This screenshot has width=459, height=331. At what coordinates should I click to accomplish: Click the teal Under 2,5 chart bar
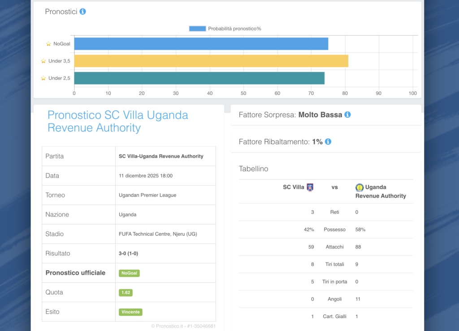tap(199, 78)
